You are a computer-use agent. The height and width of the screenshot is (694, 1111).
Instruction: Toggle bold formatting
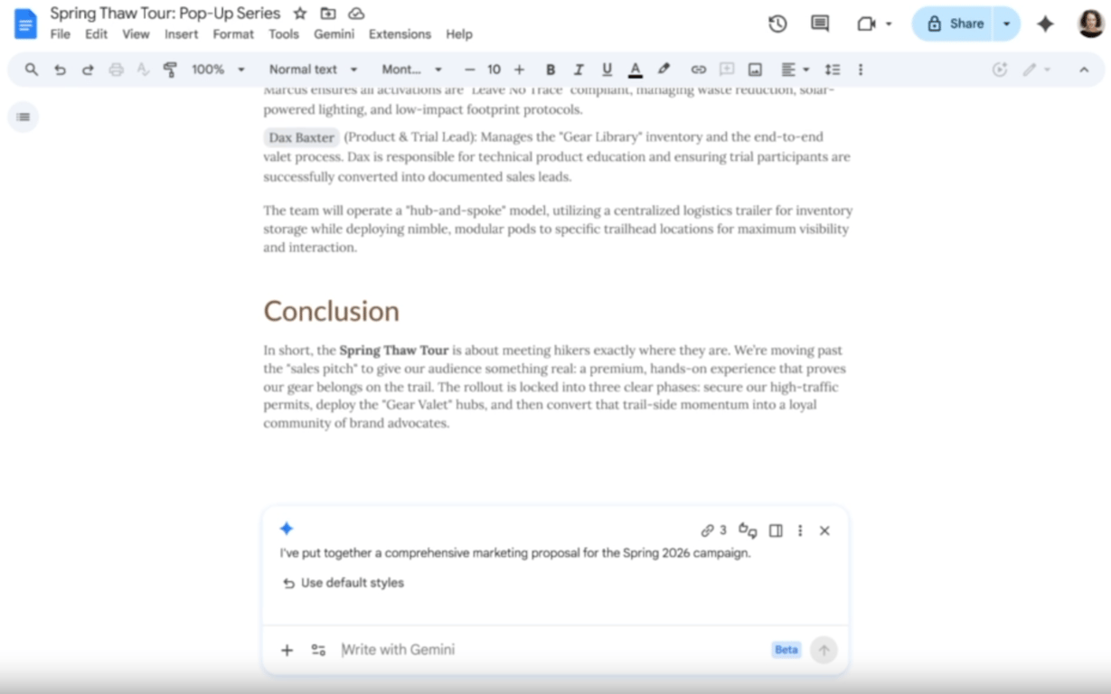coord(551,69)
